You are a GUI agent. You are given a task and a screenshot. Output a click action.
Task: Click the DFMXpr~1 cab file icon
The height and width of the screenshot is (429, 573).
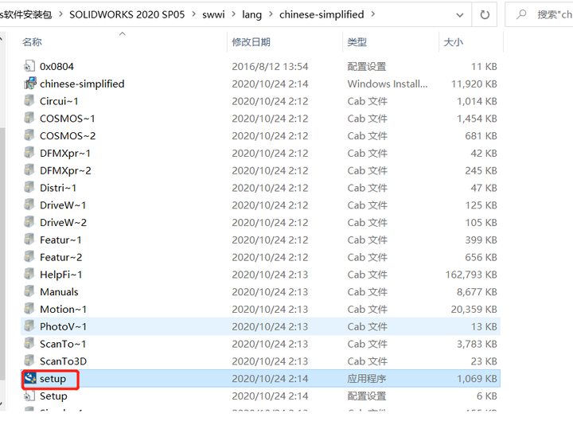[x=29, y=152]
